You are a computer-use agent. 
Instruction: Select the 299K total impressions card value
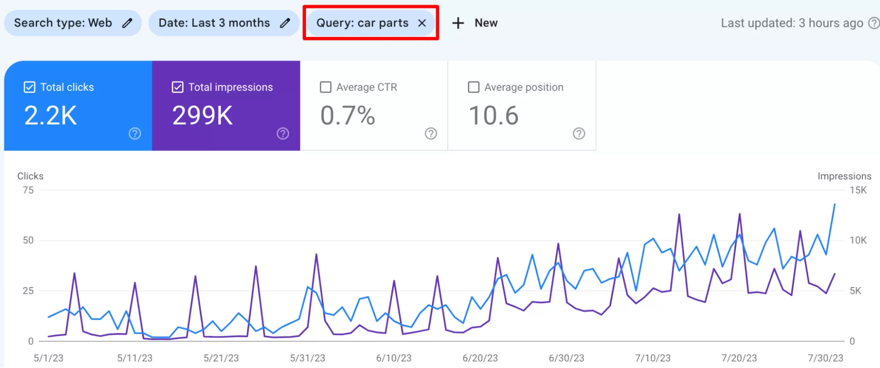203,116
